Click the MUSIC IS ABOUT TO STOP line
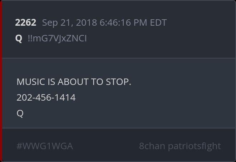The image size is (236, 162). 74,82
